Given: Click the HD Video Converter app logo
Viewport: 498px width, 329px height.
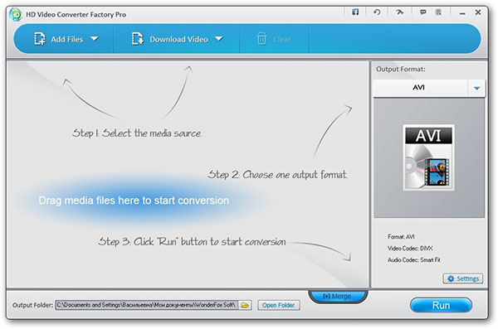Looking at the screenshot, I should 16,14.
